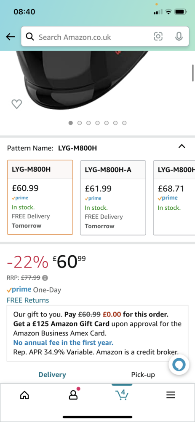The image size is (195, 422).
Task: Jump to the second product image dot
Action: [80, 123]
